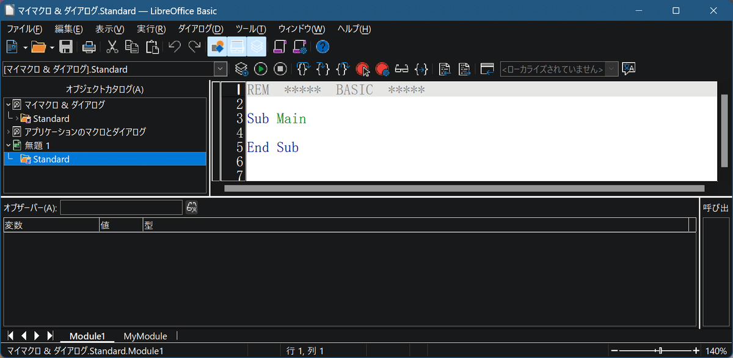Run the macro with the green play icon

[x=261, y=69]
